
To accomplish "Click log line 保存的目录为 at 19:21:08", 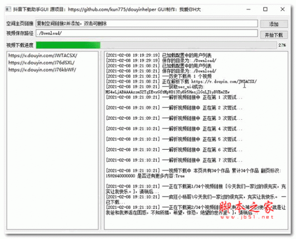I will click(161, 71).
